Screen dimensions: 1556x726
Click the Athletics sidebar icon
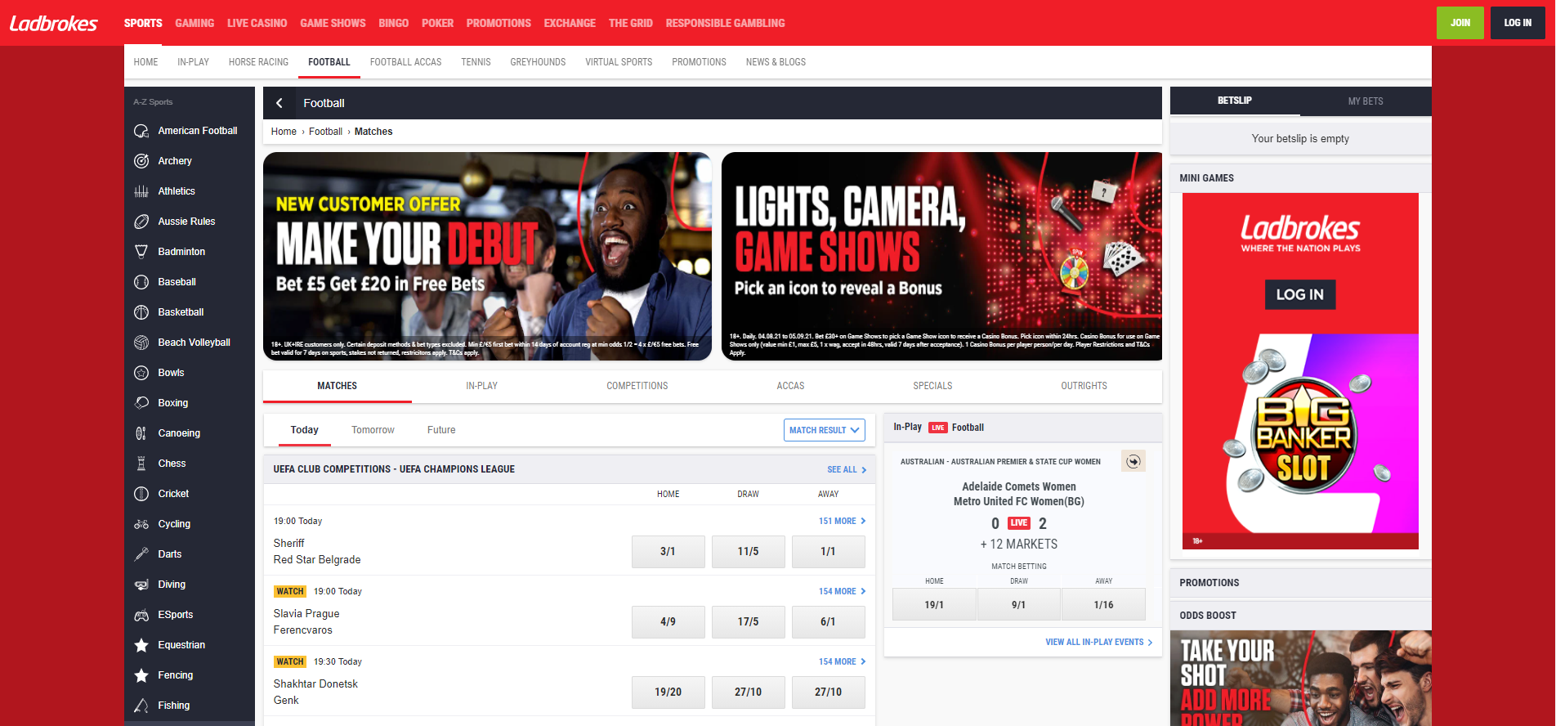pos(141,191)
